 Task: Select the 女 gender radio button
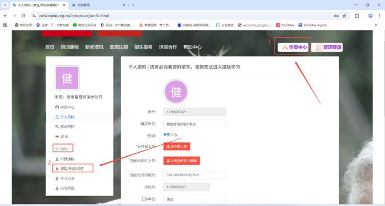(173, 135)
